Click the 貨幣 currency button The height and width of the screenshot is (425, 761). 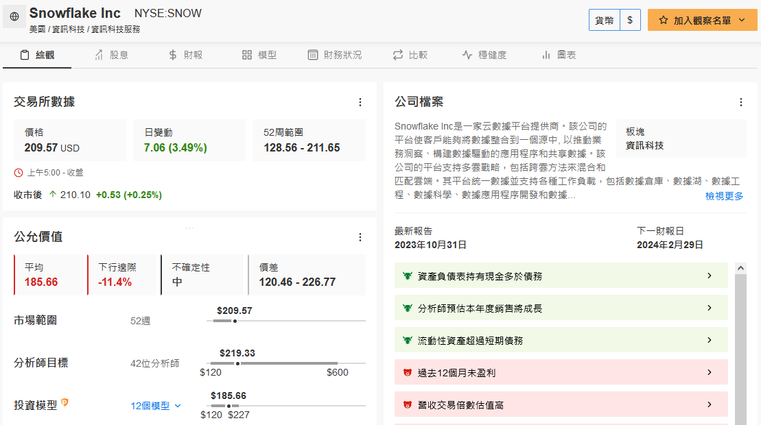pos(605,21)
